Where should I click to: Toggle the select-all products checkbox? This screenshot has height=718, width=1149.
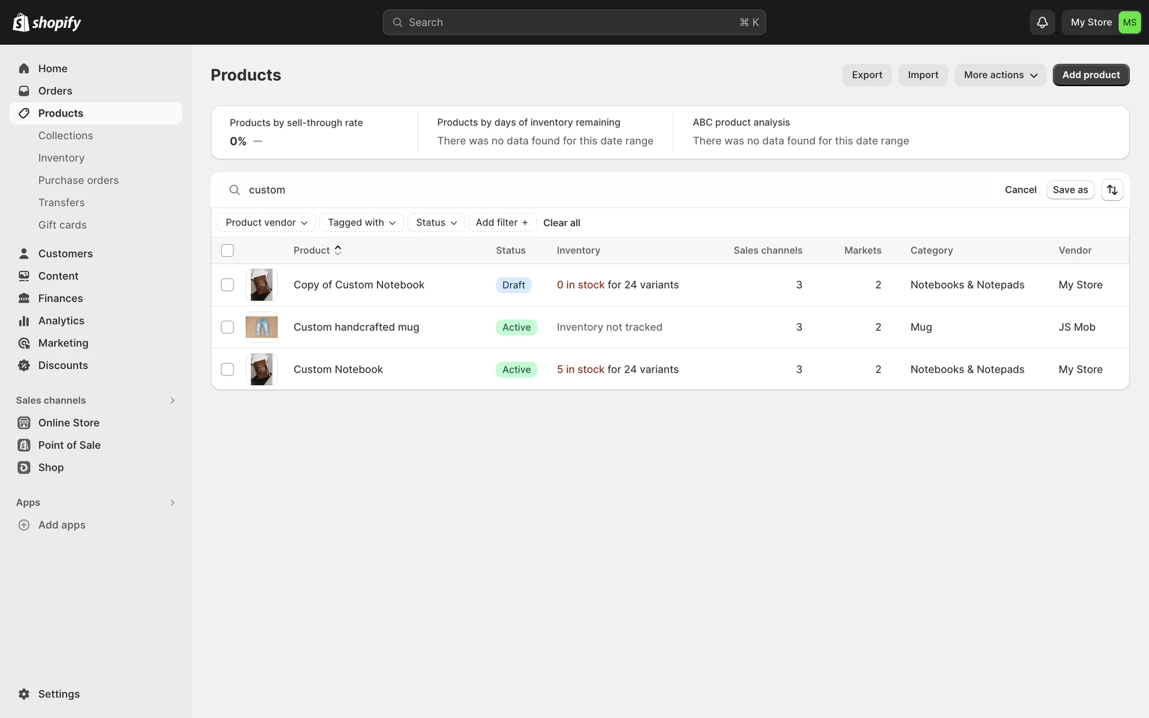tap(227, 251)
